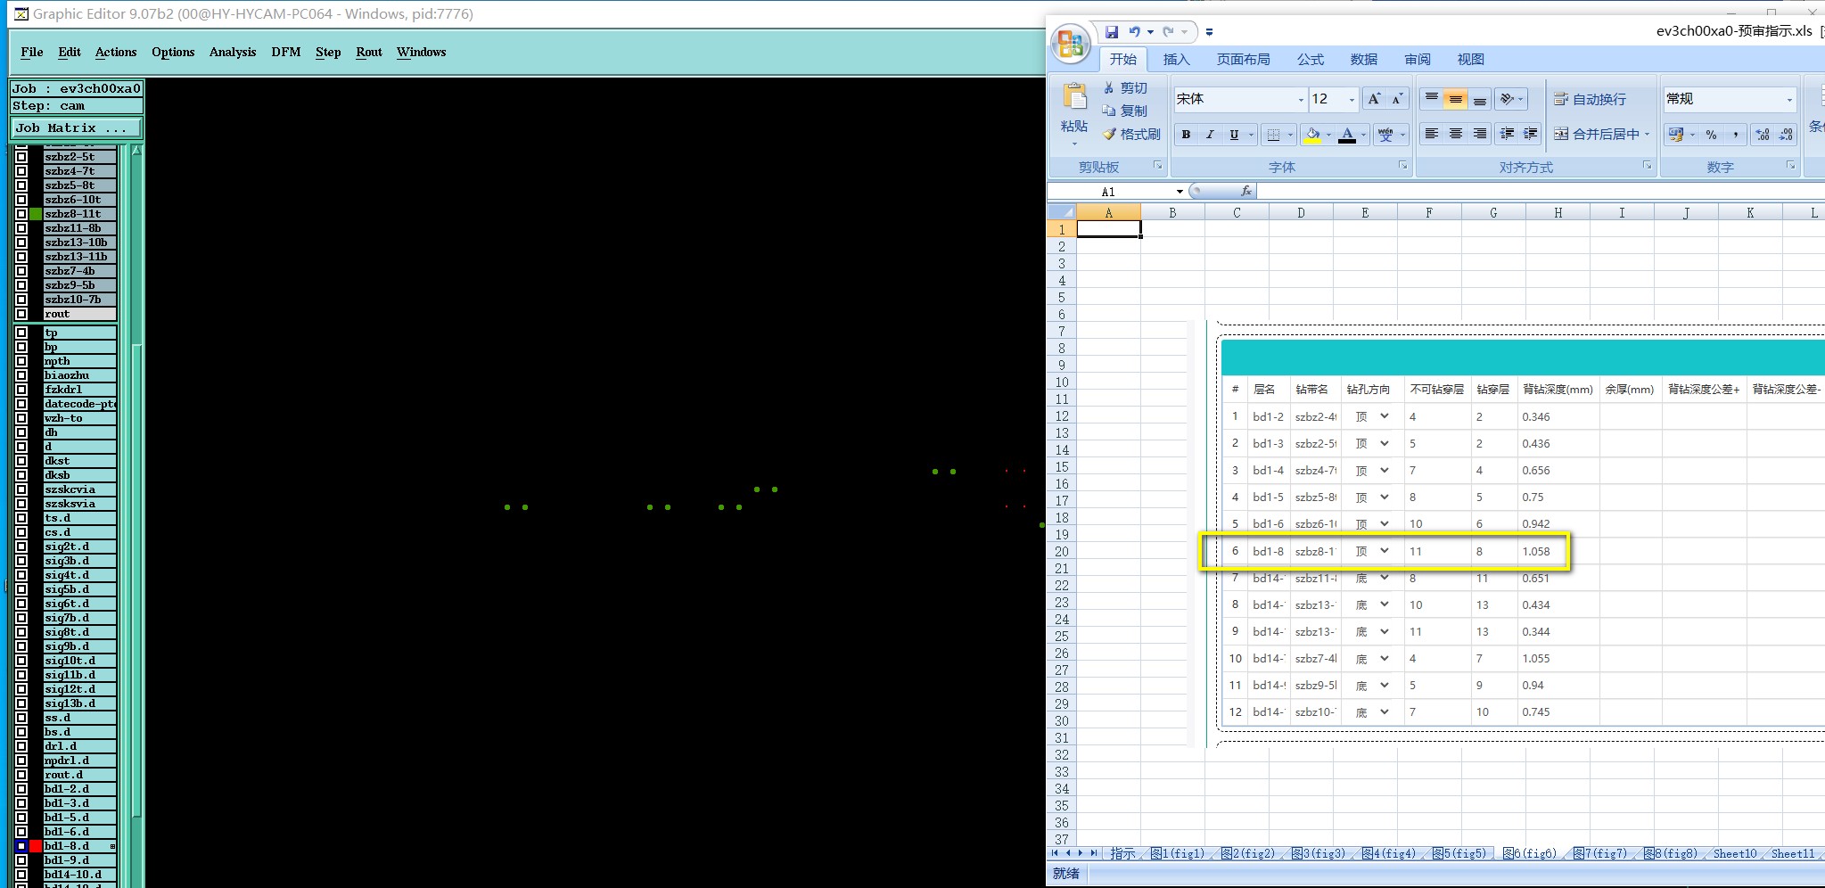Apply percent style format
The image size is (1825, 888).
[1711, 135]
